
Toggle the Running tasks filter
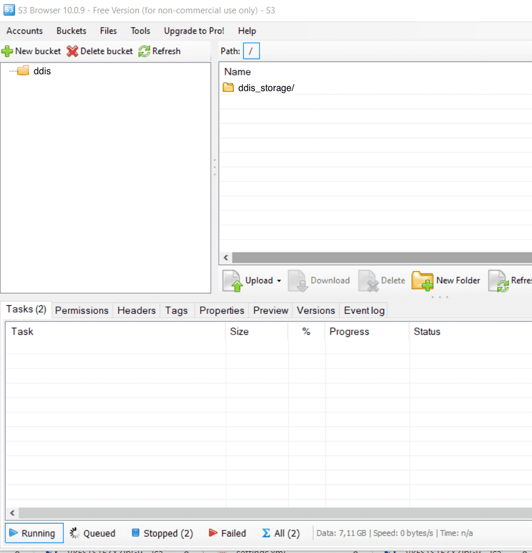pyautogui.click(x=34, y=533)
